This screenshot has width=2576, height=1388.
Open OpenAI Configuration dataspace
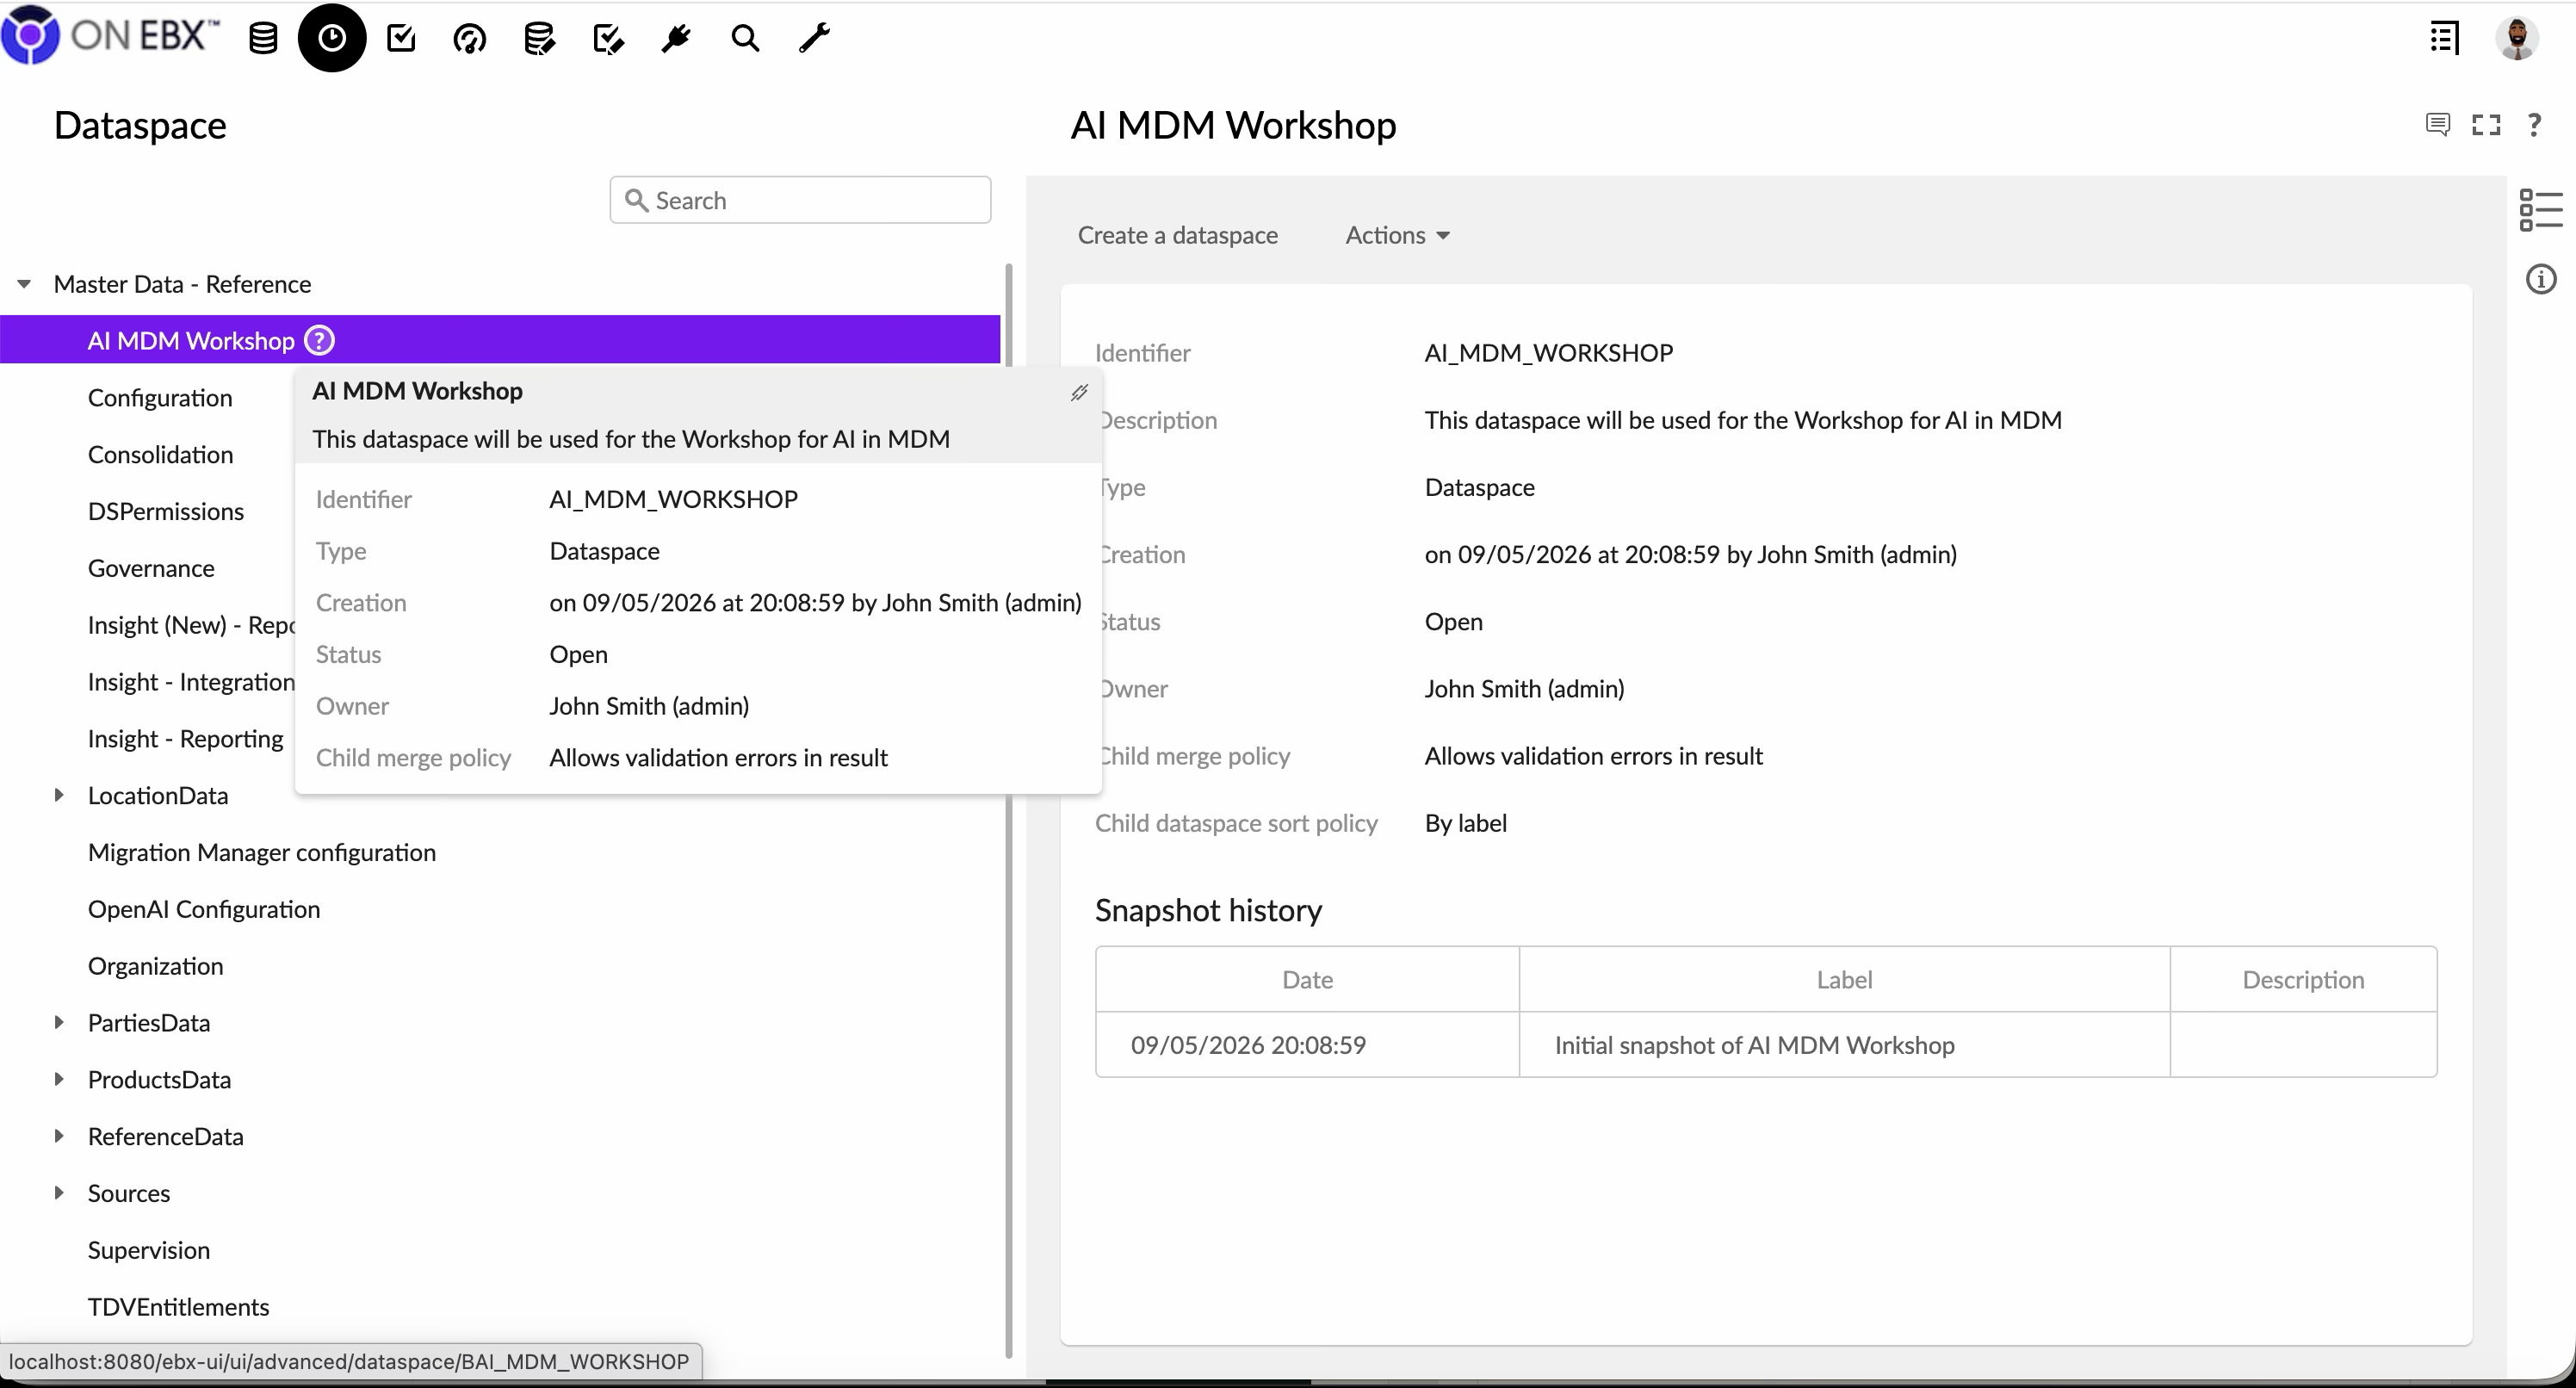click(x=204, y=910)
